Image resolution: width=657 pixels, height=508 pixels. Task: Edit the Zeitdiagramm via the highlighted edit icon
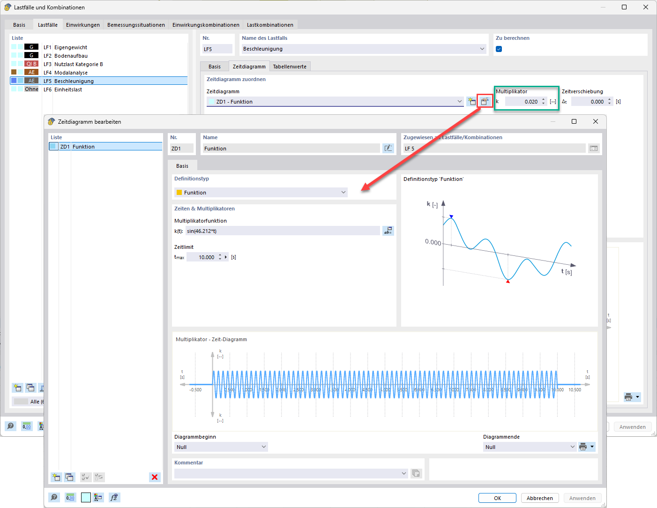tap(484, 101)
